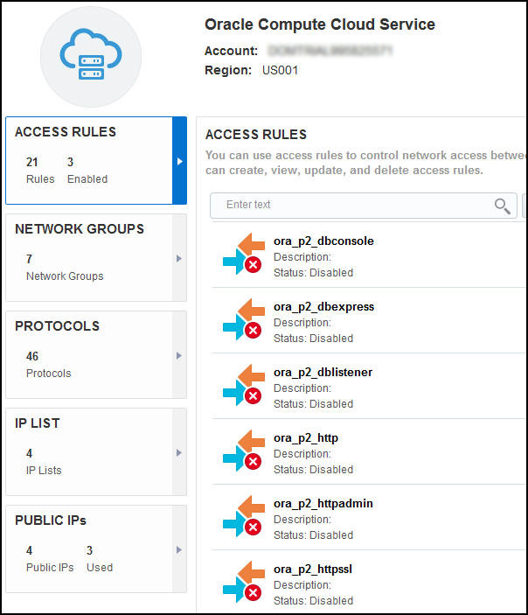Expand the IP List tile arrow
Viewport: 528px width, 615px height.
click(x=179, y=452)
